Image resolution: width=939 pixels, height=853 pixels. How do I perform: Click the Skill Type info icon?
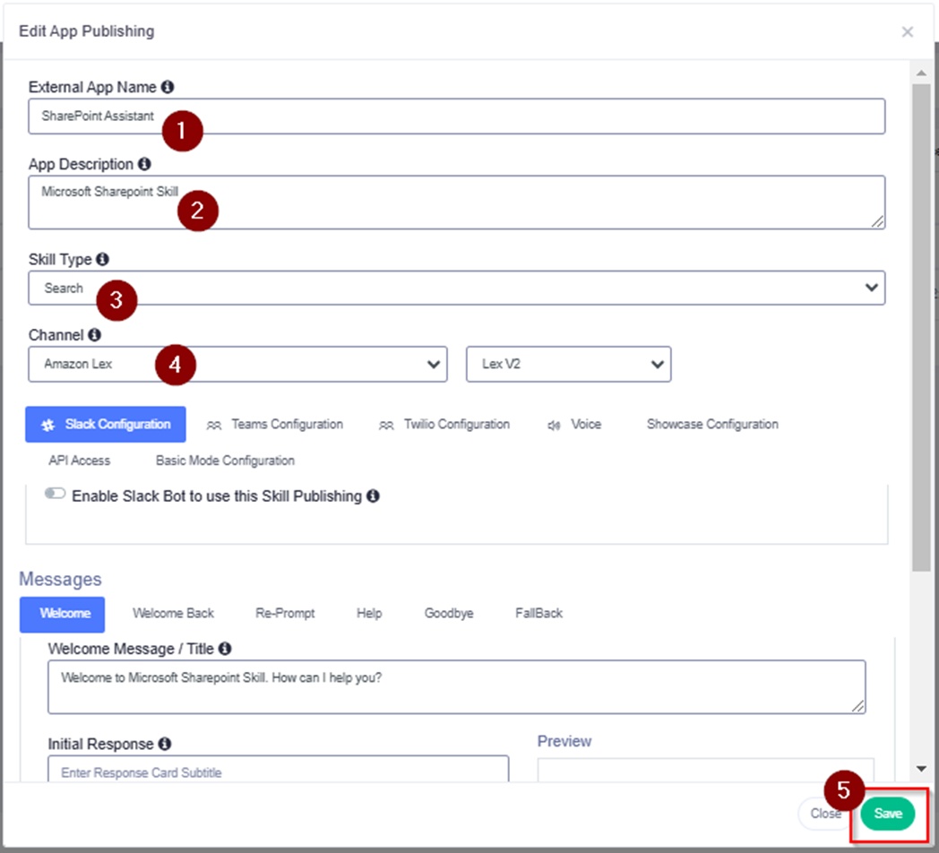click(102, 259)
